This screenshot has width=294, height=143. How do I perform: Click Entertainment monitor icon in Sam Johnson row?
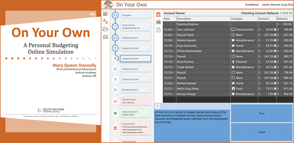(233, 29)
